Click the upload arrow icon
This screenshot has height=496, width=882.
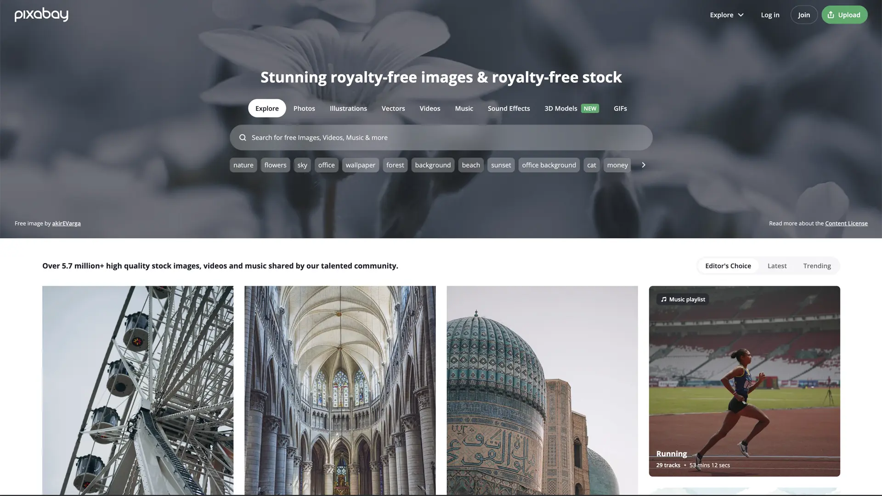coord(831,15)
